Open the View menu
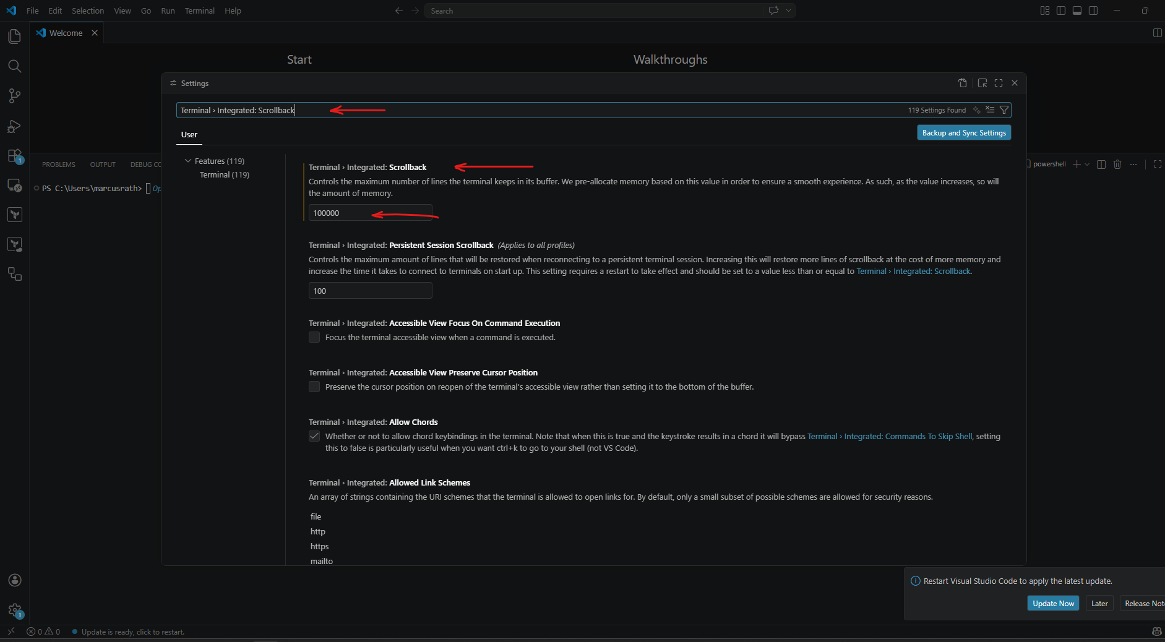The image size is (1165, 642). (x=123, y=11)
